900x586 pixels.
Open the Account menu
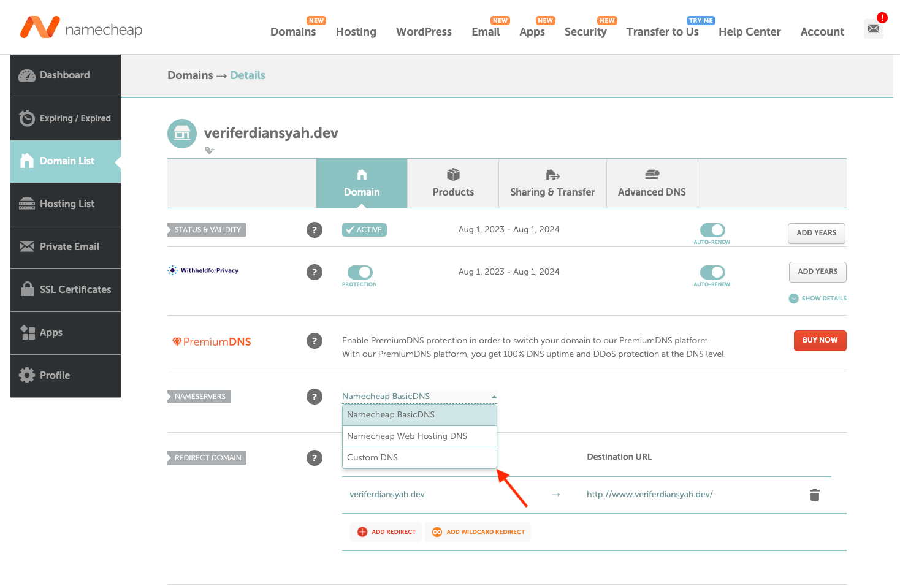pyautogui.click(x=822, y=32)
